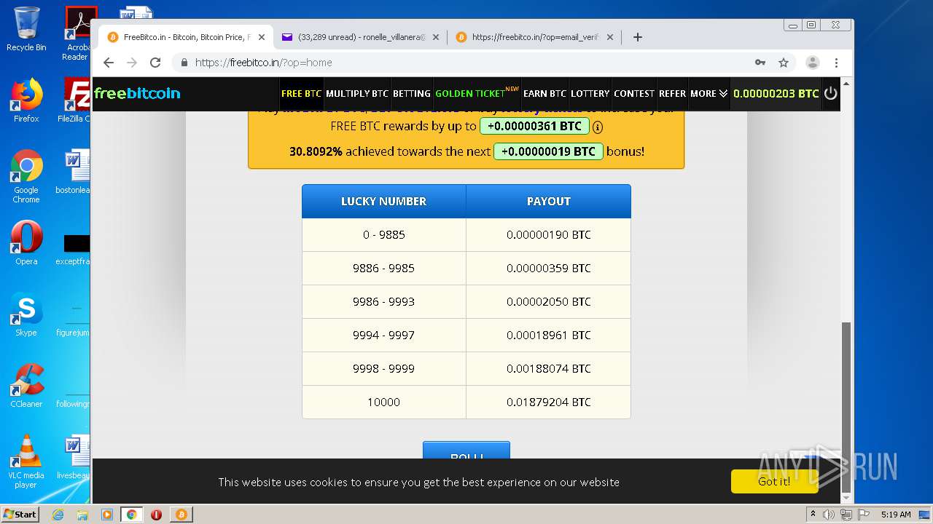This screenshot has height=524, width=933.
Task: Click the Opera taskbar icon
Action: [x=156, y=515]
